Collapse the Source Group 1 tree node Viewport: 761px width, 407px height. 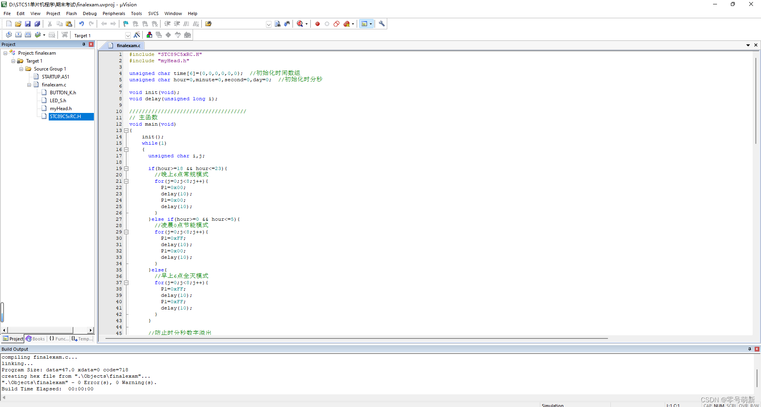pos(21,69)
